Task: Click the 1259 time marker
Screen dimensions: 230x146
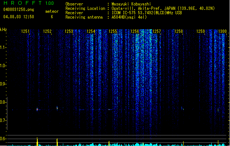Action: coord(200,31)
